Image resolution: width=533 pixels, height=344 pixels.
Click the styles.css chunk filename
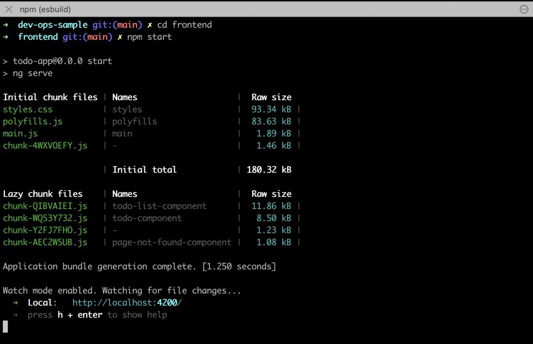27,109
